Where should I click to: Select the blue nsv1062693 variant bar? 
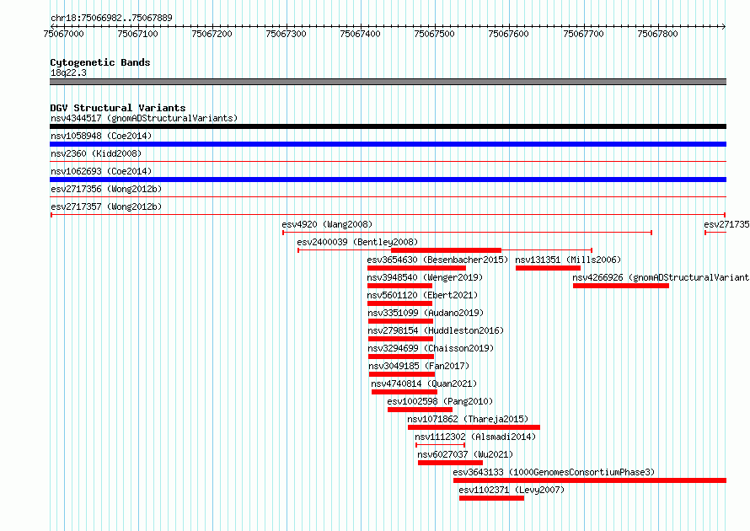[x=388, y=180]
